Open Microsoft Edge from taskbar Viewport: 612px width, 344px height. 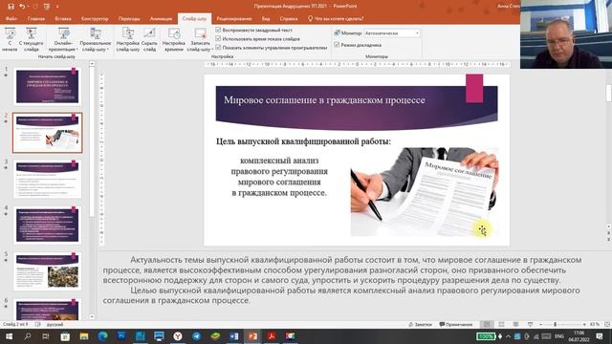pyautogui.click(x=102, y=336)
